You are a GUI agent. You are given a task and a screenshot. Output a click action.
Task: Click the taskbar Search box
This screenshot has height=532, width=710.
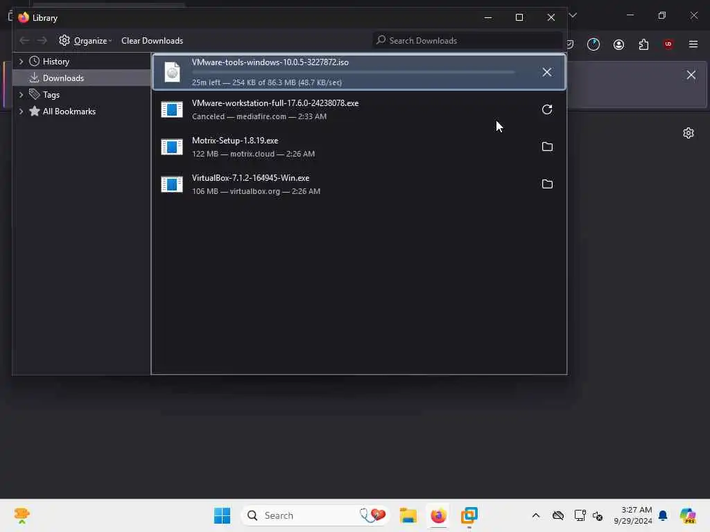click(315, 515)
